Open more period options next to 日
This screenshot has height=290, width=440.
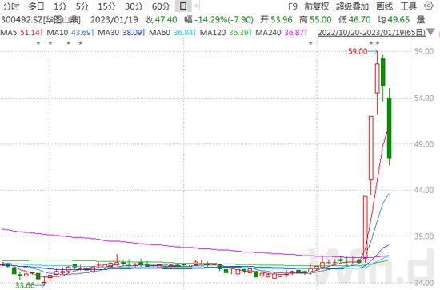click(x=197, y=6)
